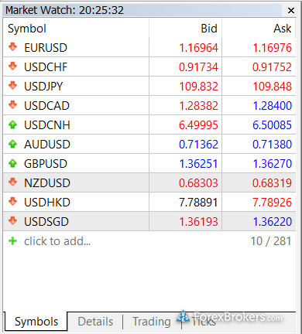
Task: Click USDSGD ask price 1.36220
Action: pos(273,222)
